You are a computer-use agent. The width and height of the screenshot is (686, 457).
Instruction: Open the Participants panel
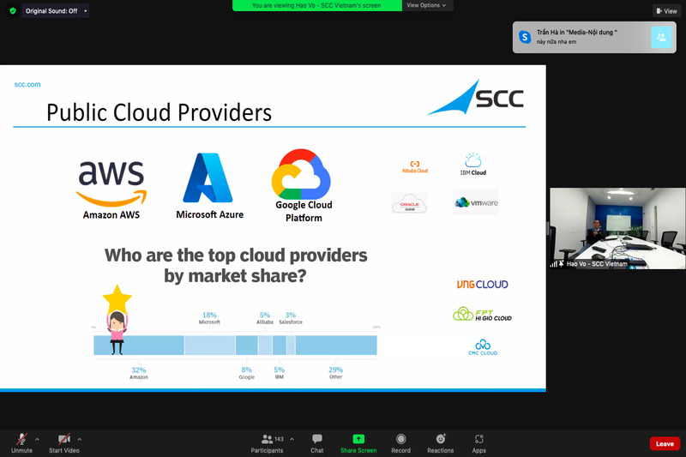tap(268, 443)
